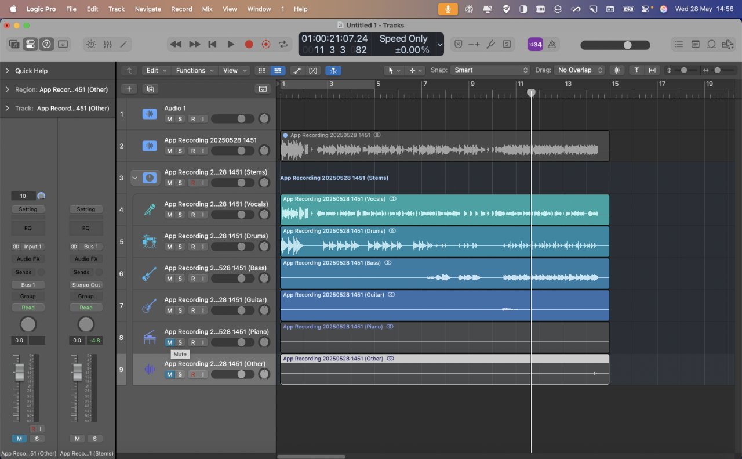The width and height of the screenshot is (742, 459).
Task: Toggle Show Automation button
Action: pos(297,70)
